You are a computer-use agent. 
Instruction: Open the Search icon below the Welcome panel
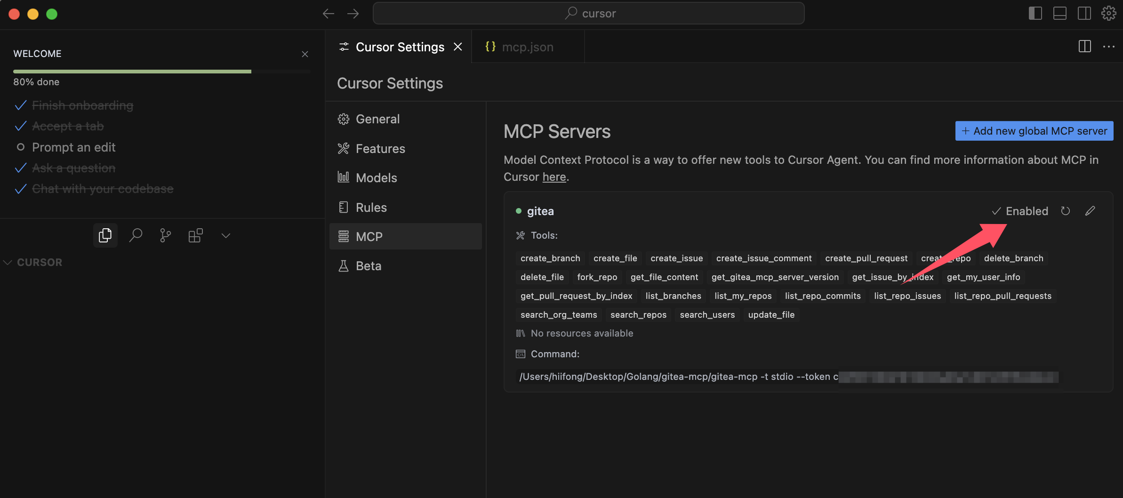coord(136,235)
